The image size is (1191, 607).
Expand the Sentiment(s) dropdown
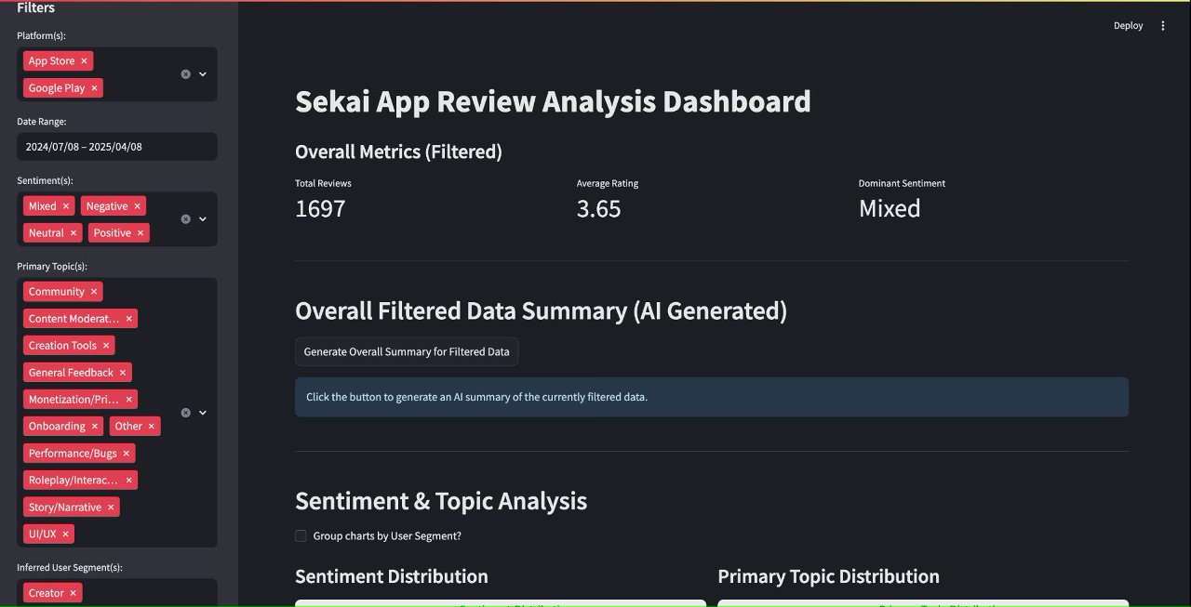coord(203,219)
